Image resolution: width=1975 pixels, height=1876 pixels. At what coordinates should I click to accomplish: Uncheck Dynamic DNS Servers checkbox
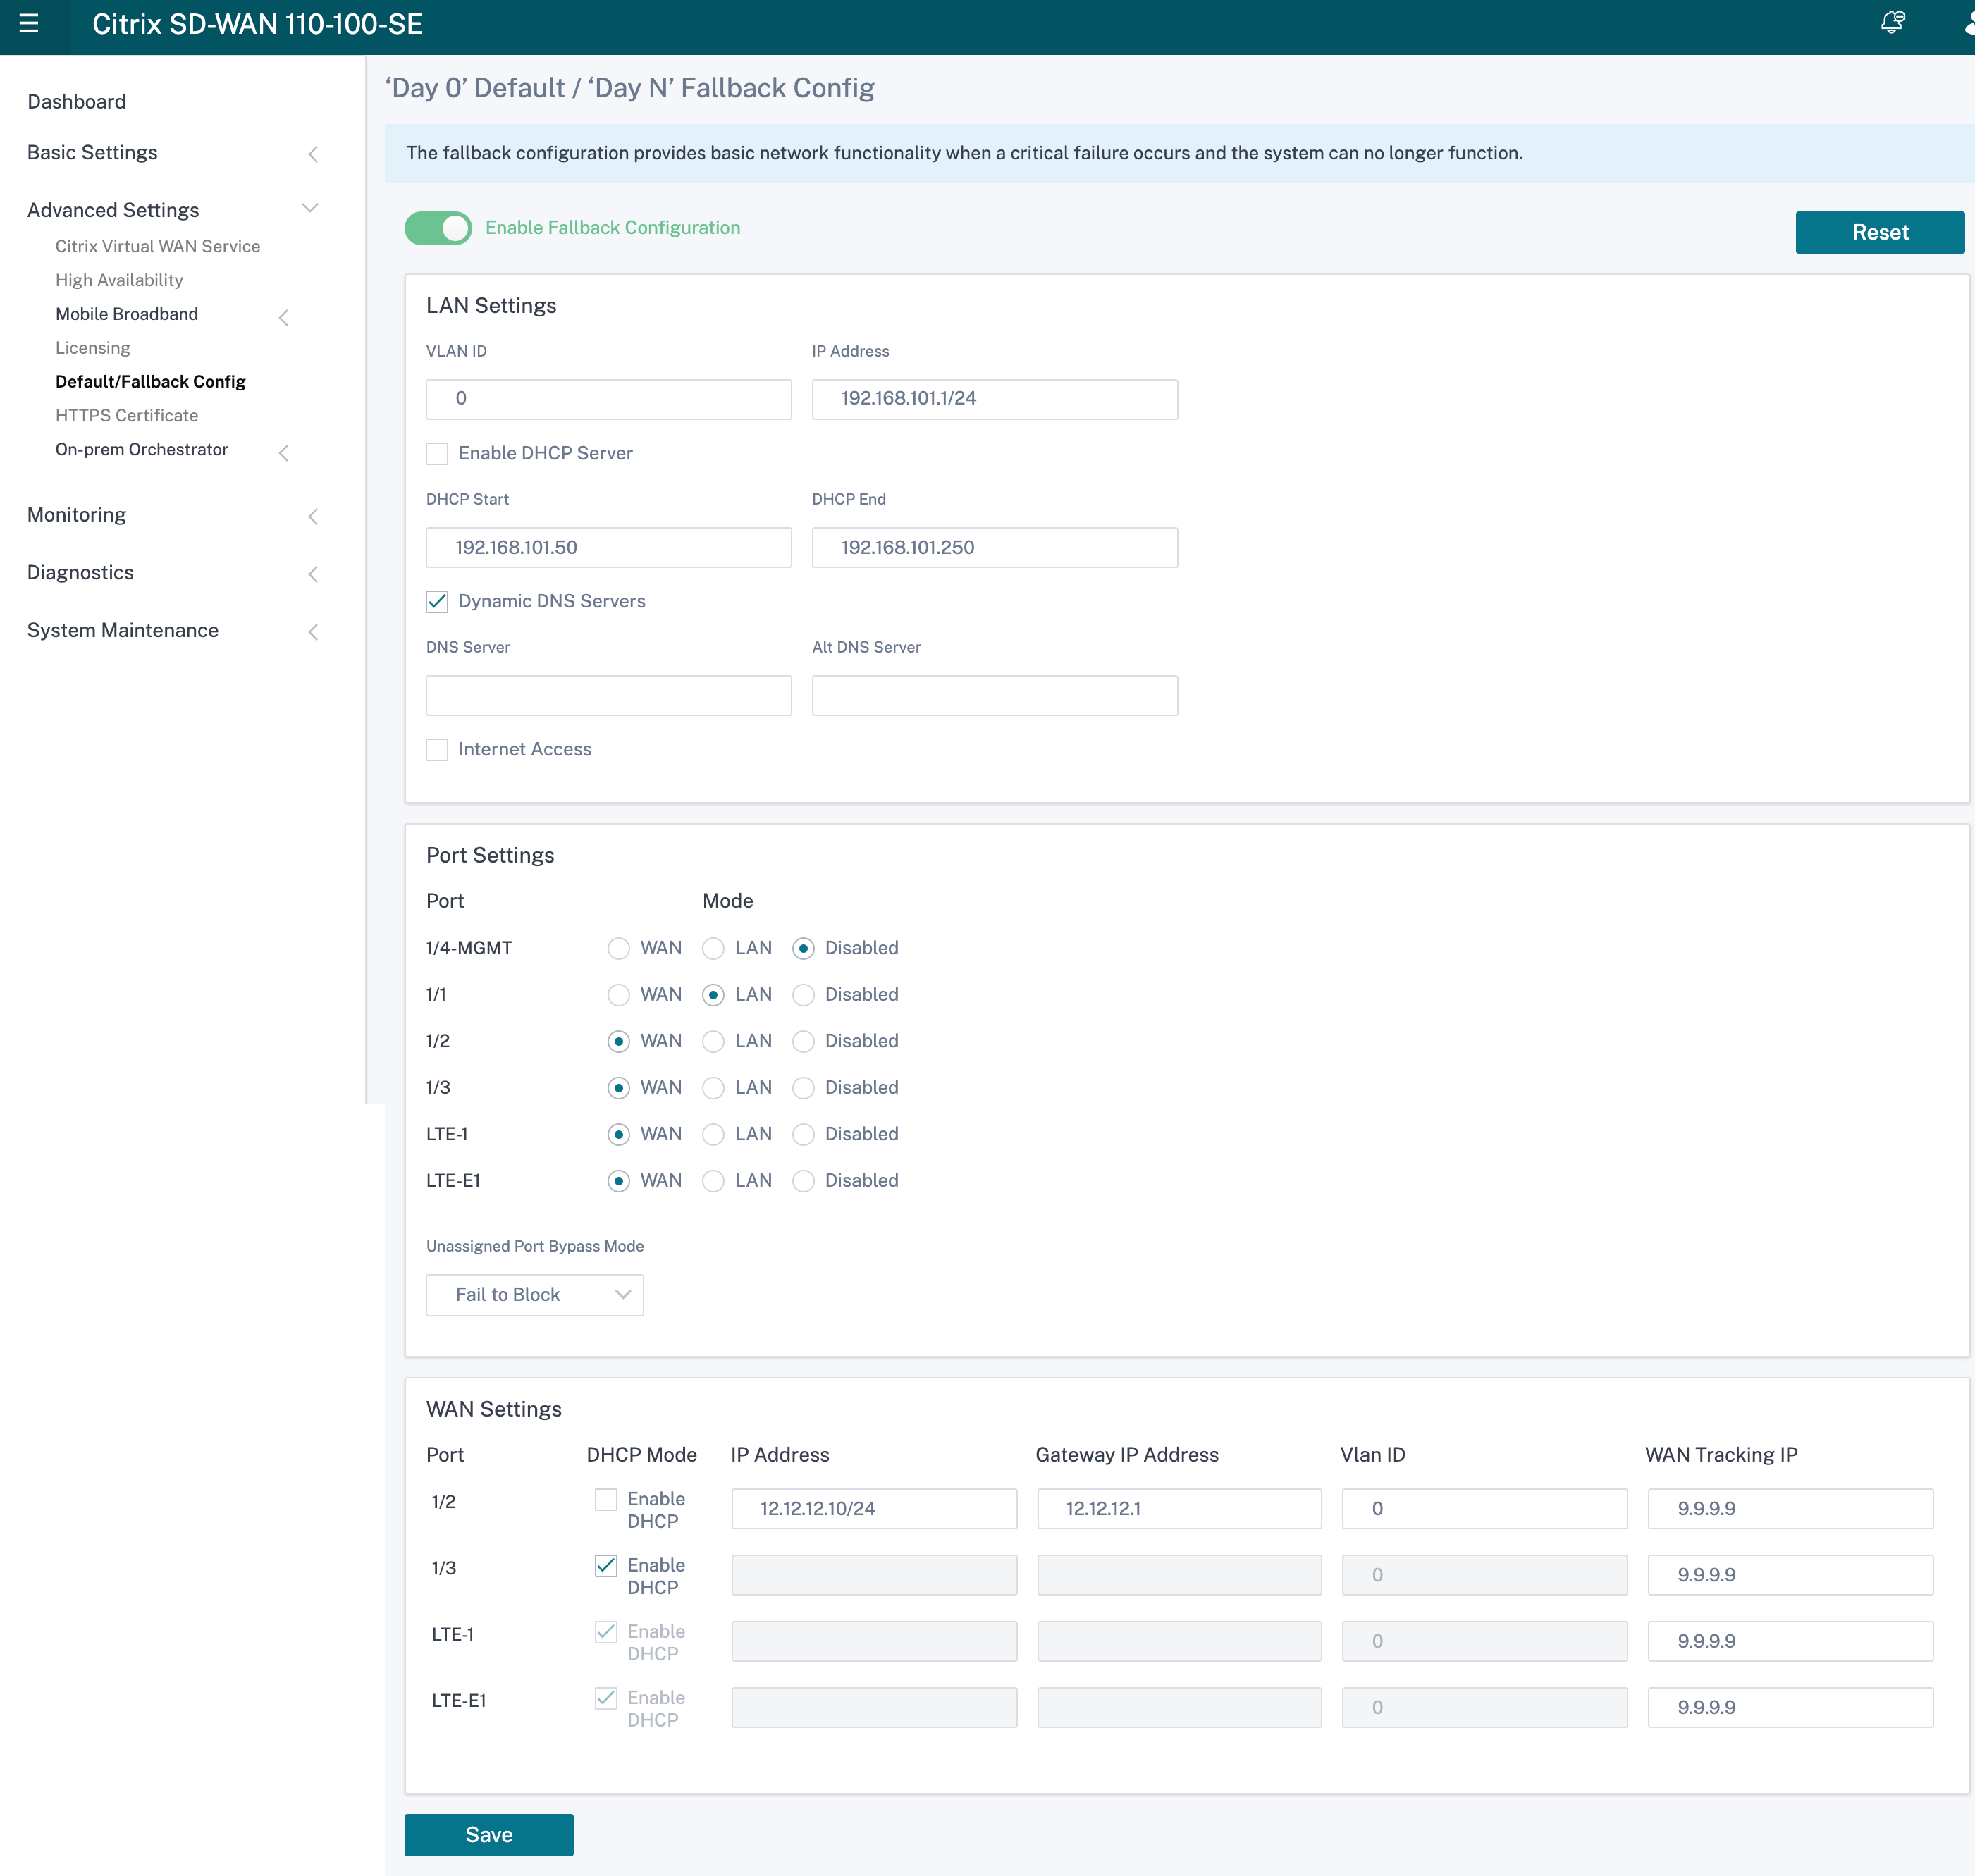(437, 601)
